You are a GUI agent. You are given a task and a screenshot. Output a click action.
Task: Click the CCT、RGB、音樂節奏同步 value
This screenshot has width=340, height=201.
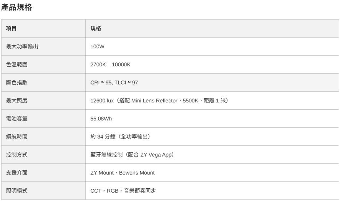tap(123, 191)
